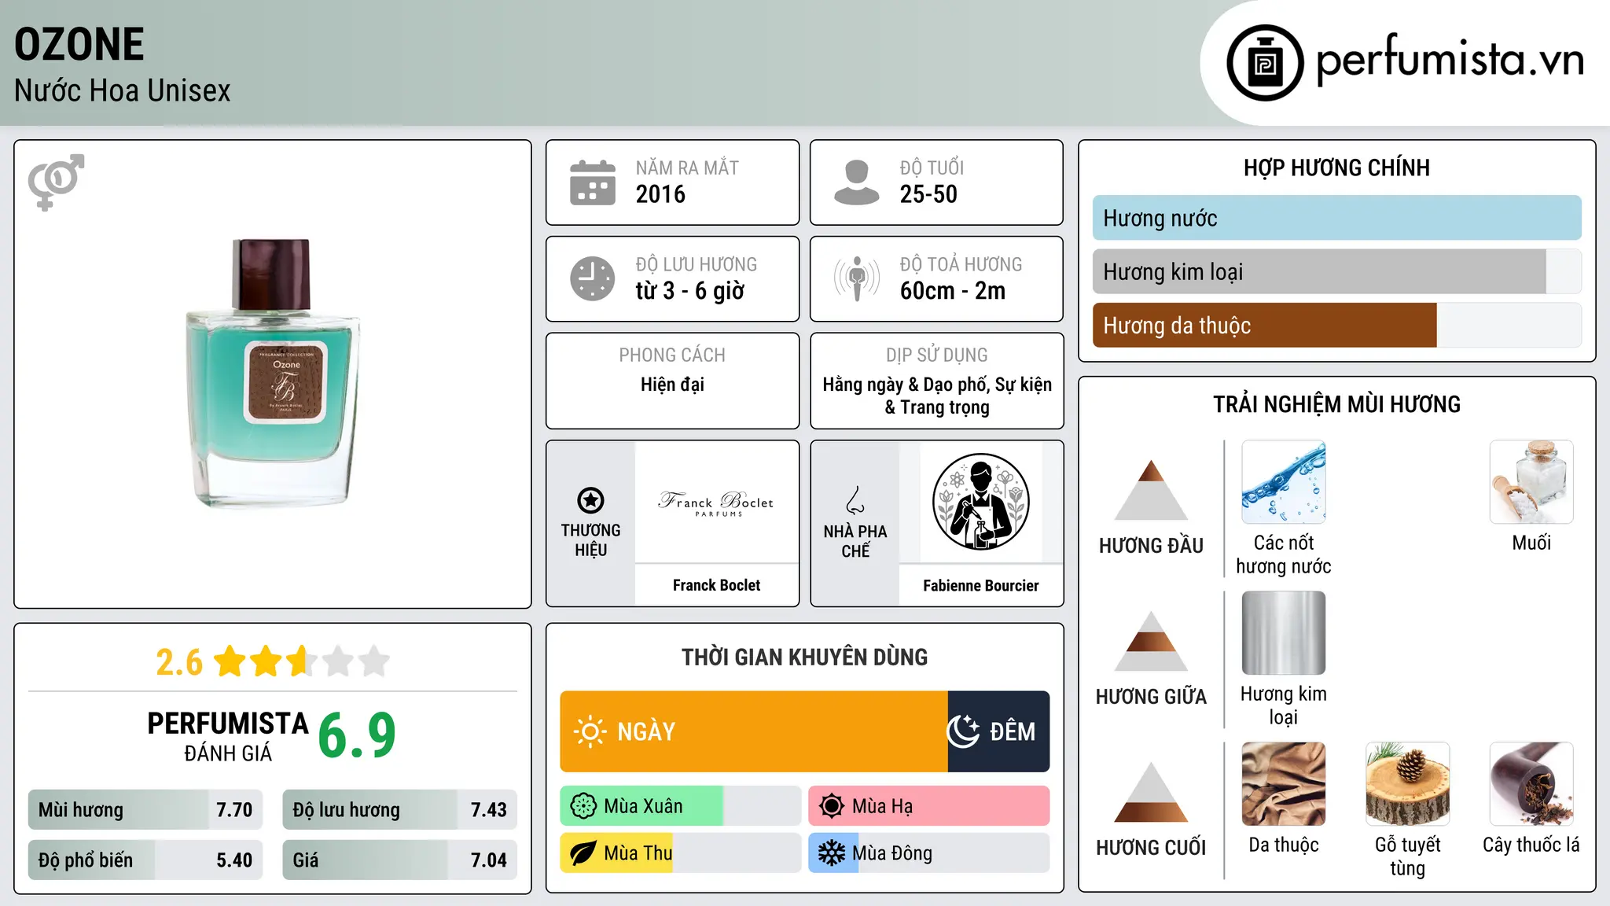Click the nose icon above Nhà pha chế
The width and height of the screenshot is (1610, 906).
click(855, 500)
